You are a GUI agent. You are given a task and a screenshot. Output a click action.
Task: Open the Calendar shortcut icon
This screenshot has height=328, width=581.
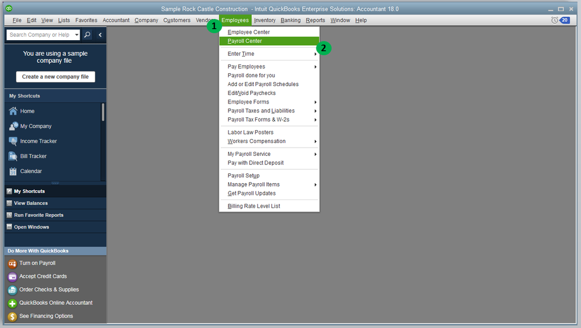tap(13, 171)
